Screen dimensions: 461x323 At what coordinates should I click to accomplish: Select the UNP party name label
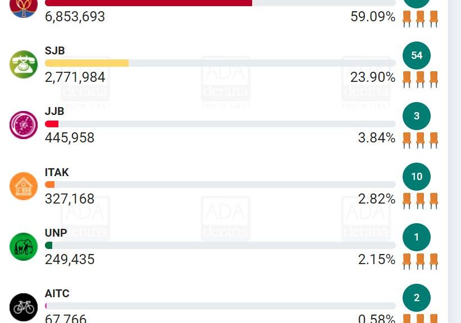click(56, 233)
